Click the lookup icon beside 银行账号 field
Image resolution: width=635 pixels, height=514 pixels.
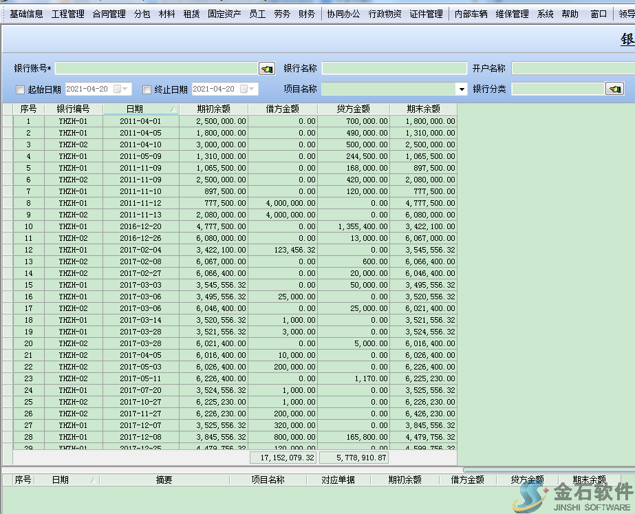point(266,68)
